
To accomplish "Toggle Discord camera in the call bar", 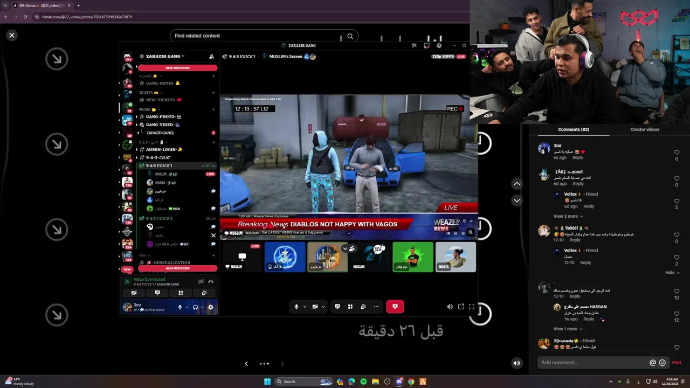I will coord(315,307).
